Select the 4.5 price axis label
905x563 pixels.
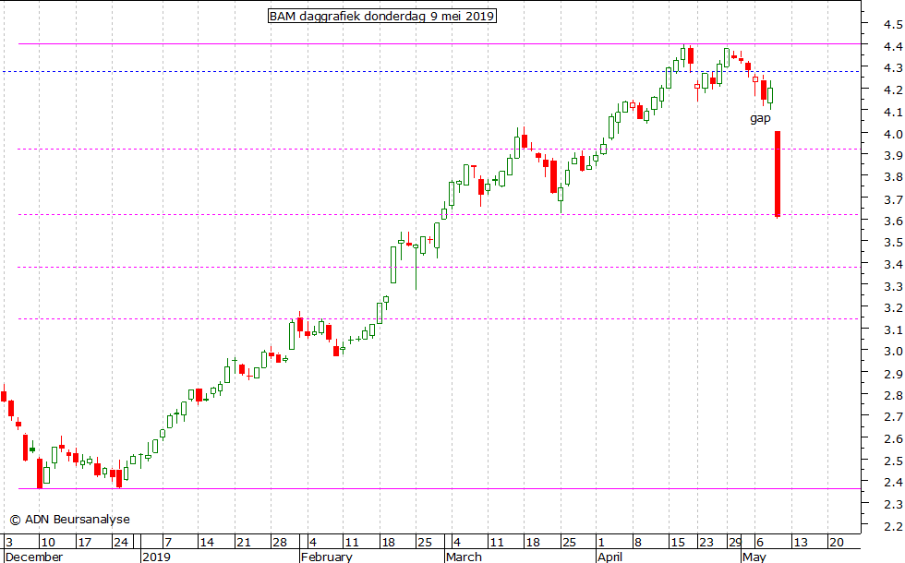[x=893, y=24]
